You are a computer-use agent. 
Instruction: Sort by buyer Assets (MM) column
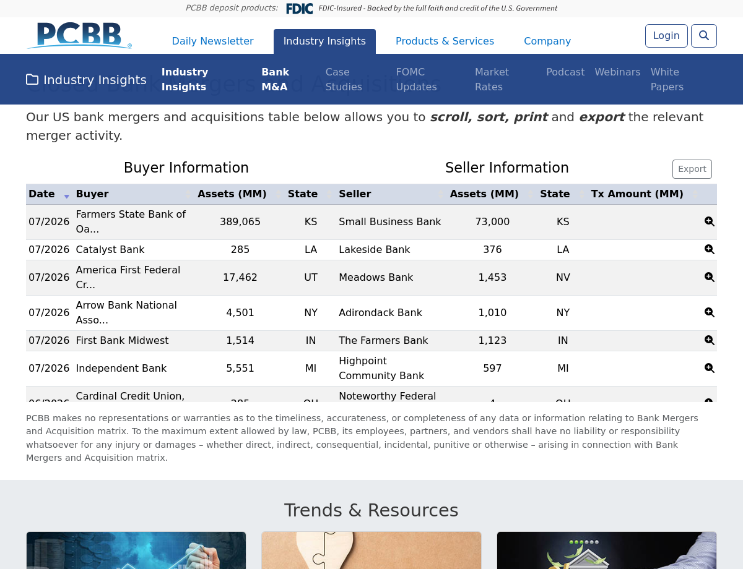click(x=240, y=194)
